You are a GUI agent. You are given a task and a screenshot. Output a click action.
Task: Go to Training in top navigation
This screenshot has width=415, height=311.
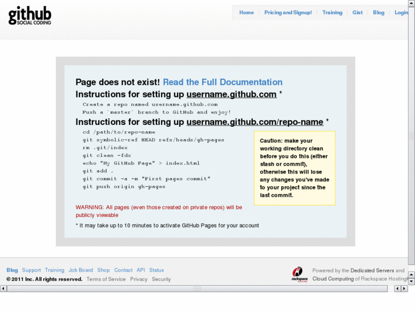(332, 13)
